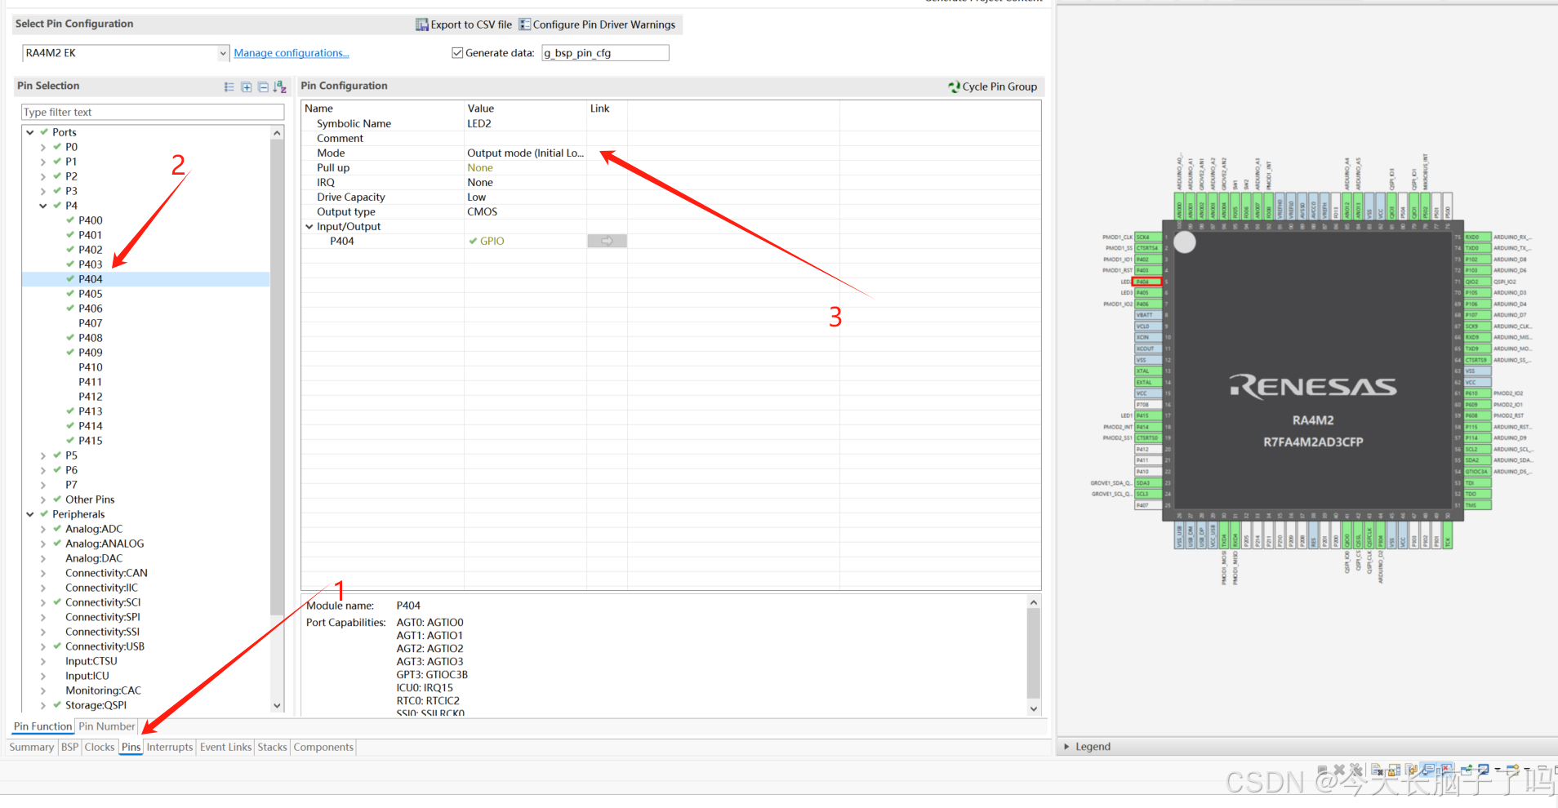
Task: Click the GPIO value for P404
Action: tap(492, 241)
